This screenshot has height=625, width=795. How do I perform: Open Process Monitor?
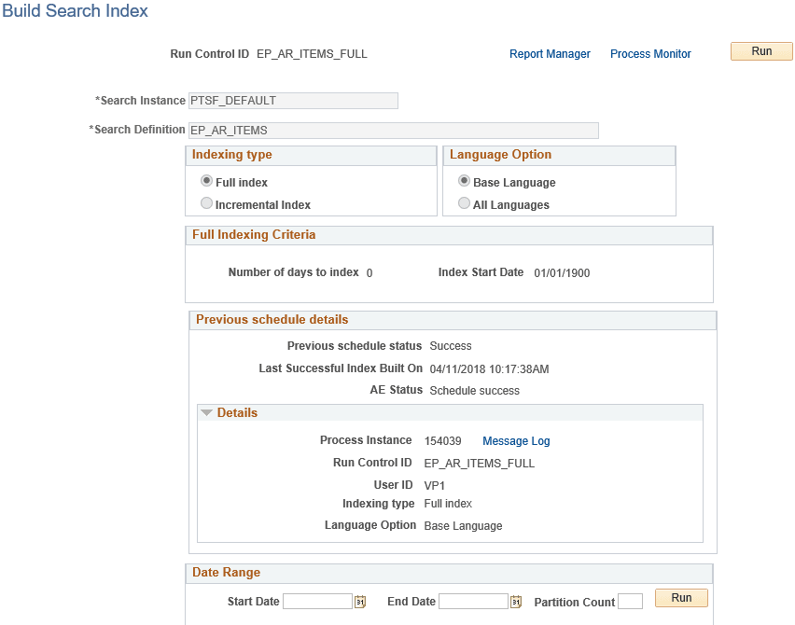pos(650,54)
